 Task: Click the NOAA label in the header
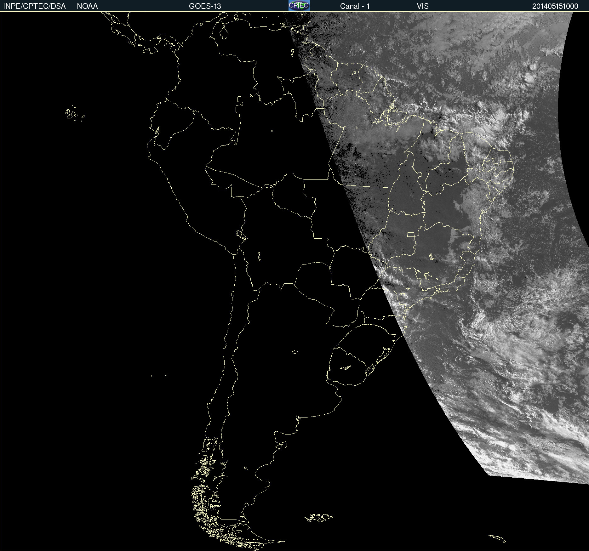(87, 6)
